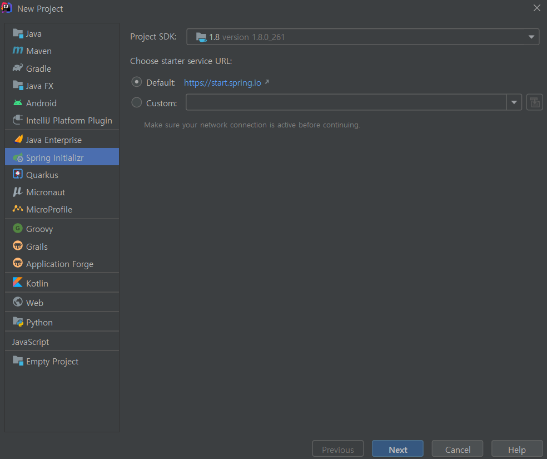Click the SDK folder icon in Project SDK box

[x=201, y=37]
